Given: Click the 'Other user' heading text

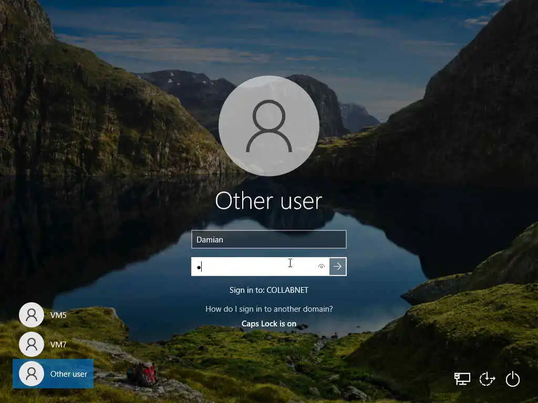Looking at the screenshot, I should point(268,200).
